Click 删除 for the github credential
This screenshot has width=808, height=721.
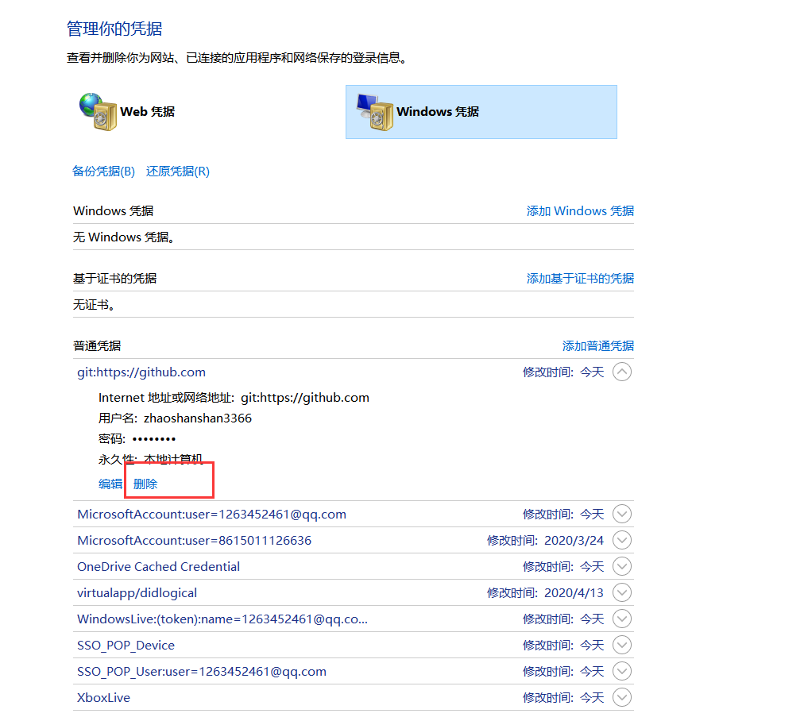coord(145,484)
